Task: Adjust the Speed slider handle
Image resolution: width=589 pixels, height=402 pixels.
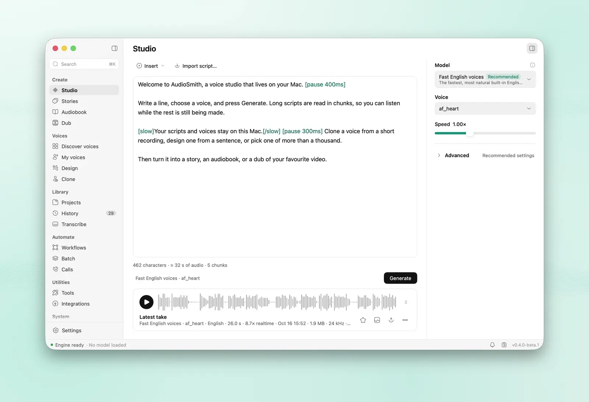Action: (x=470, y=133)
